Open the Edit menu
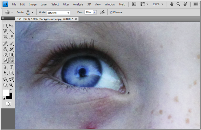Image resolution: width=201 pixels, height=130 pixels. 22,4
